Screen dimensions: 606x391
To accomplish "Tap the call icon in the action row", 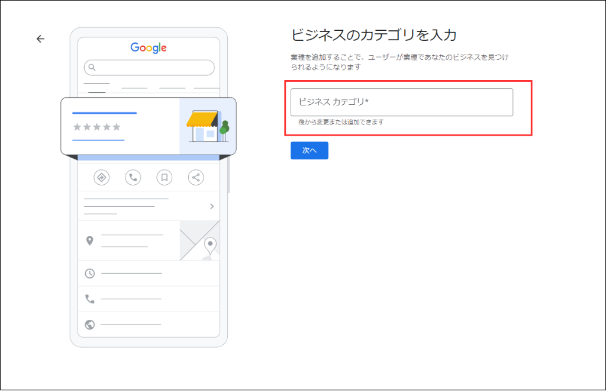I will coord(133,177).
